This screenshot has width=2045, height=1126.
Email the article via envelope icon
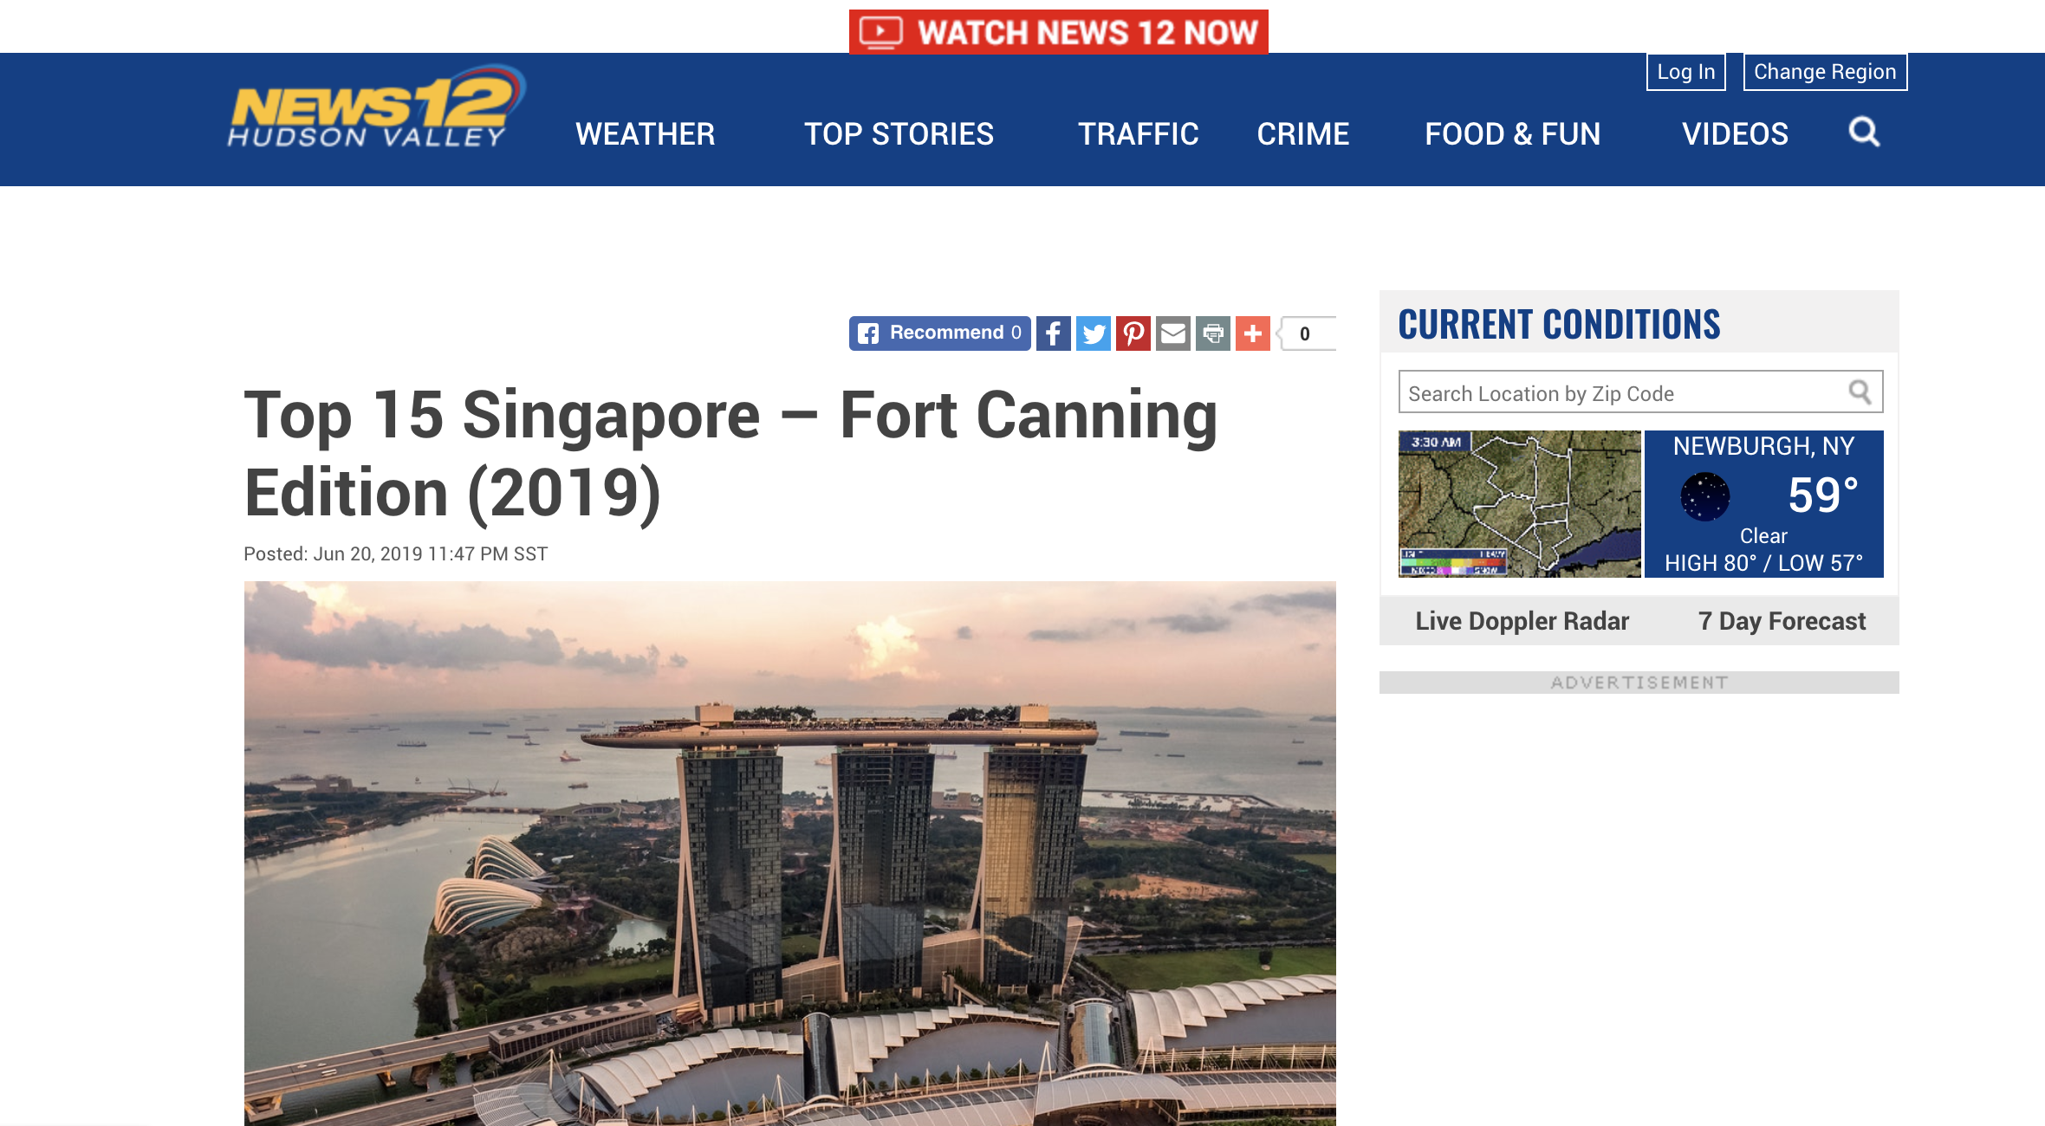[x=1172, y=333]
